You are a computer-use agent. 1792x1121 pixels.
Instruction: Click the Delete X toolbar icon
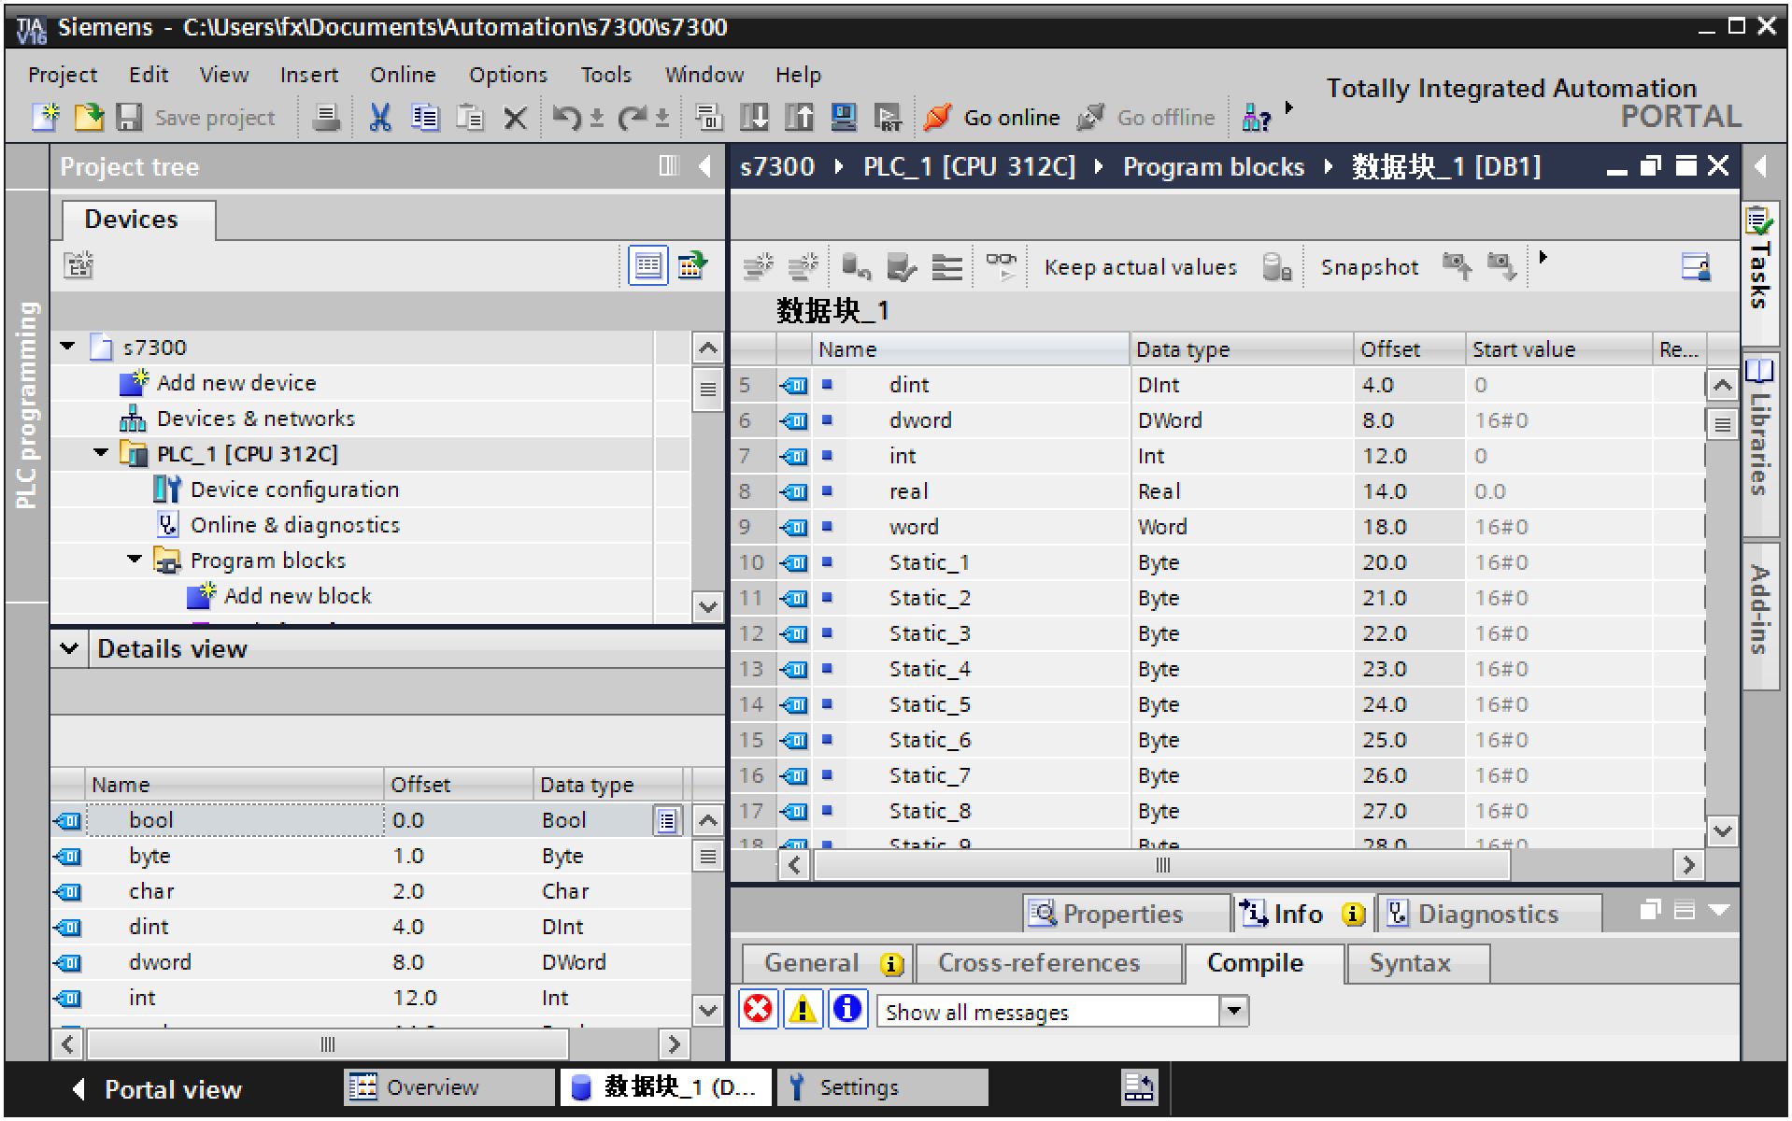(x=515, y=118)
